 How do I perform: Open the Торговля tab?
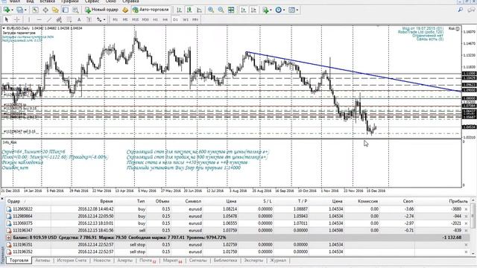19,261
